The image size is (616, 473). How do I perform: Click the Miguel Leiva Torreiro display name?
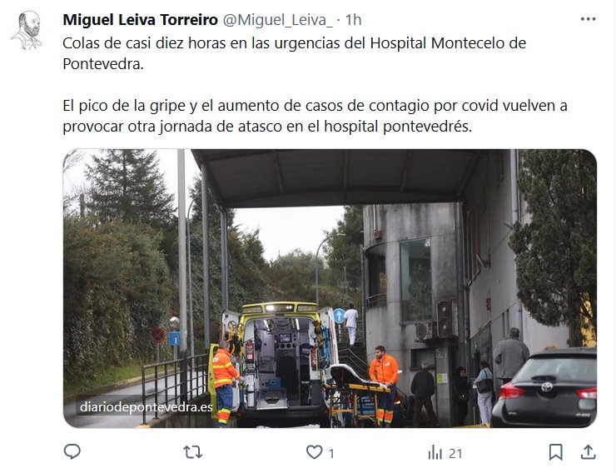140,20
